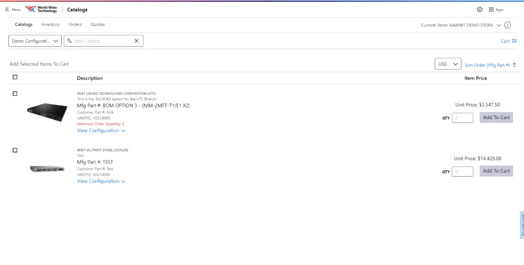Clear the Filter Catalog field with X
This screenshot has height=265, width=524.
click(x=137, y=41)
